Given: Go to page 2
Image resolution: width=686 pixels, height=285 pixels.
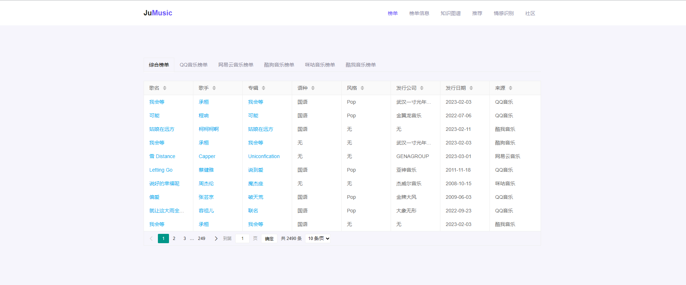Looking at the screenshot, I should pyautogui.click(x=174, y=239).
